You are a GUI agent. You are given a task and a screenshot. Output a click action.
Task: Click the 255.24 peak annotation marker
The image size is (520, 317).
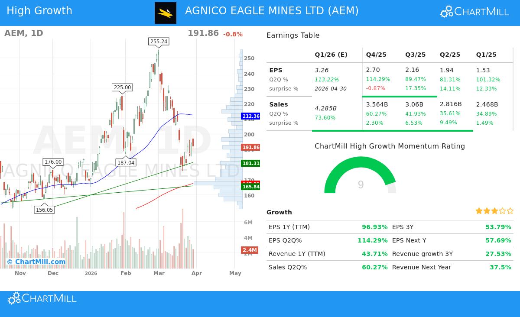pos(158,42)
